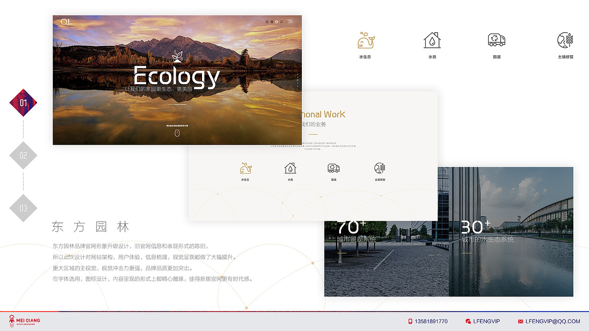This screenshot has height=331, width=589.
Task: Select small house icon in Professional Work card
Action: click(x=290, y=168)
